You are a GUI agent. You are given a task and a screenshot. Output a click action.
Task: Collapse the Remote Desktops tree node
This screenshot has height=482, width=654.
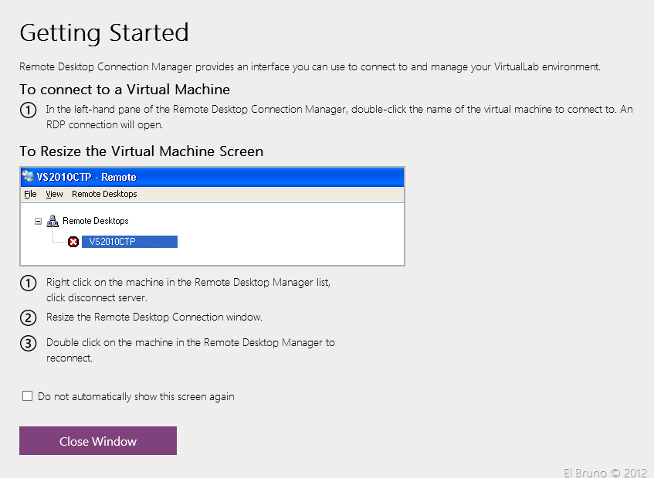36,221
